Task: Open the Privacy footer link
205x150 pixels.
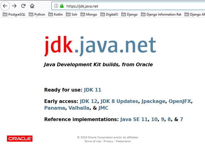Action: (108, 141)
